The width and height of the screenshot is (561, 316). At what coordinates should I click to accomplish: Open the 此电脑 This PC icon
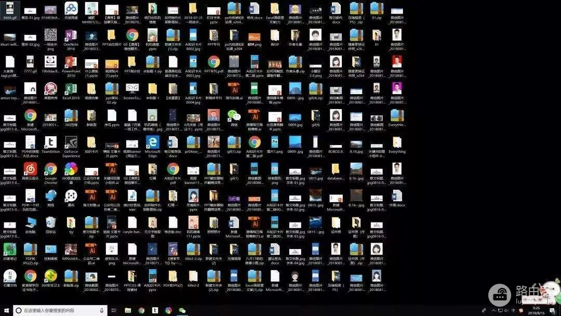coord(31,222)
